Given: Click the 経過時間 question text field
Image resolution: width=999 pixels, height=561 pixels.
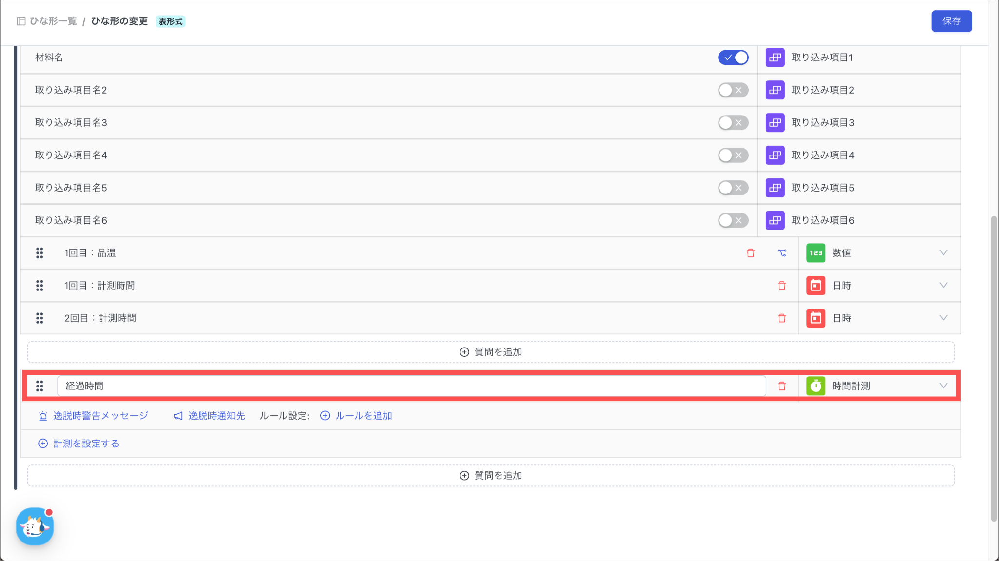Looking at the screenshot, I should tap(411, 386).
